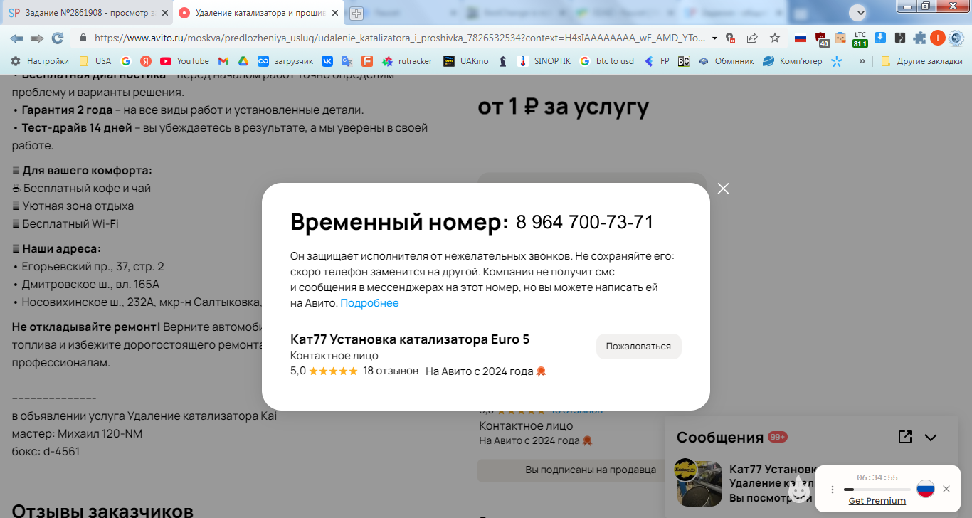The image size is (972, 518).
Task: Open the USA bookmarks folder
Action: [95, 61]
